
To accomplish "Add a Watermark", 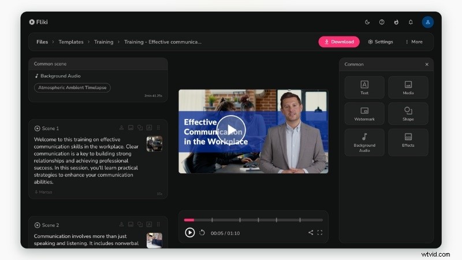I will point(364,113).
